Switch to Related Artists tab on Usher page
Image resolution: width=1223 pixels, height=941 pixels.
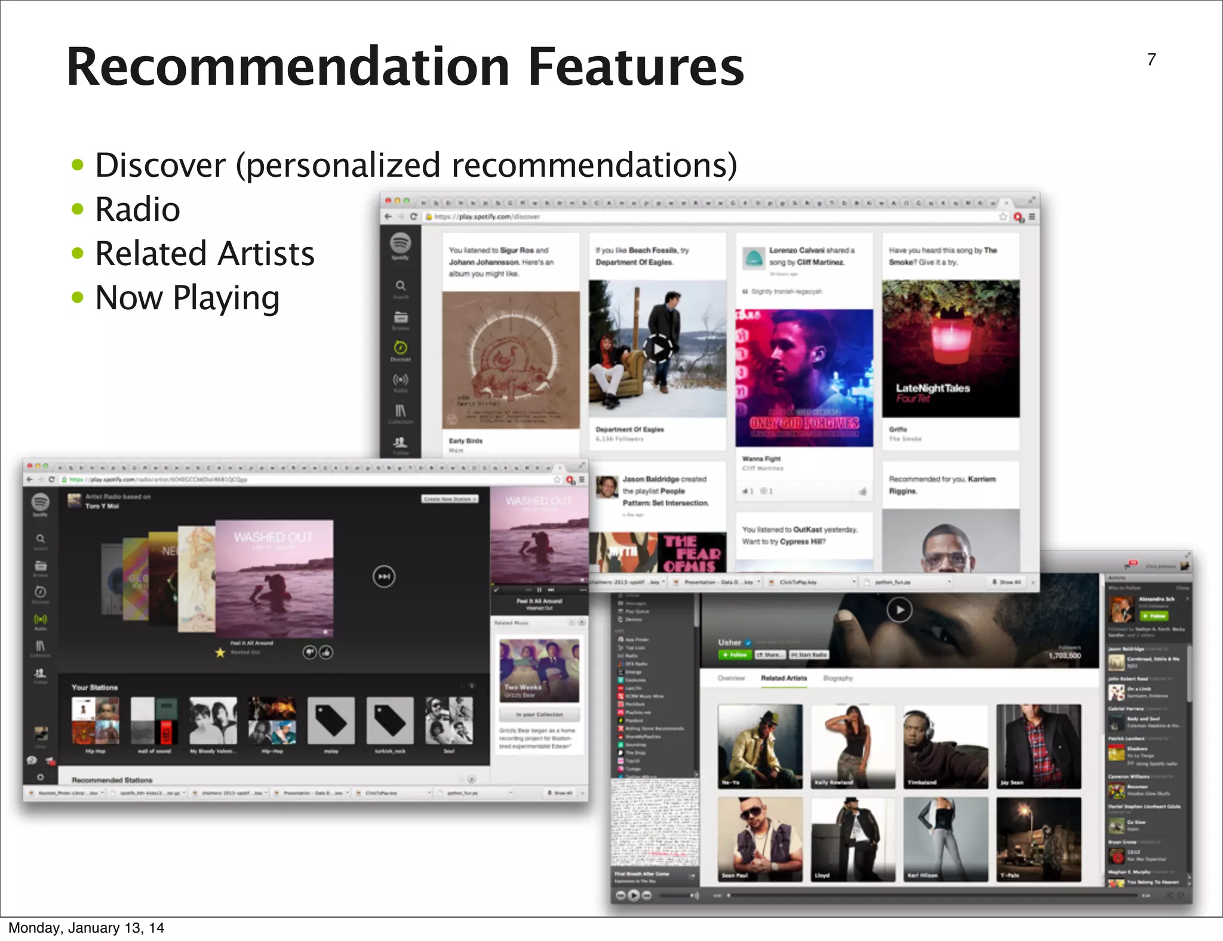783,678
